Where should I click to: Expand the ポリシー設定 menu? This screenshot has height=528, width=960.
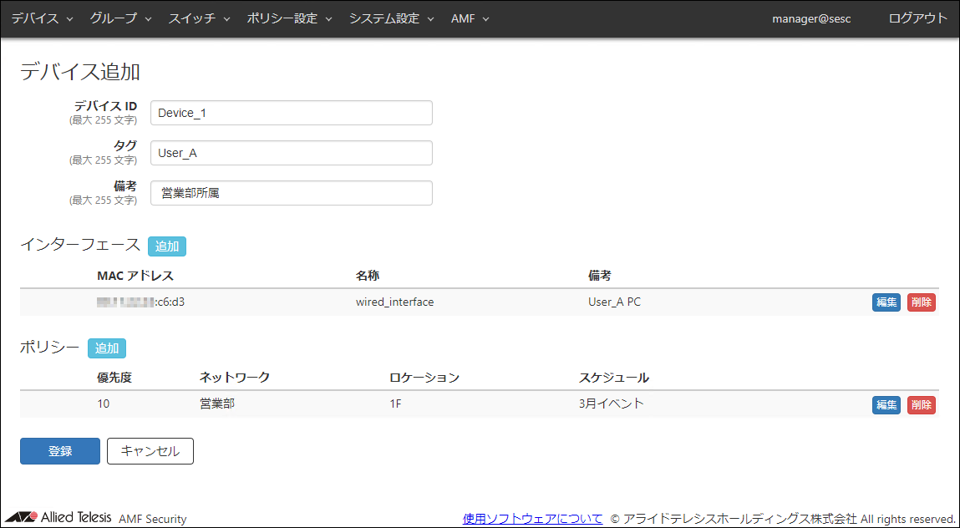[x=289, y=18]
